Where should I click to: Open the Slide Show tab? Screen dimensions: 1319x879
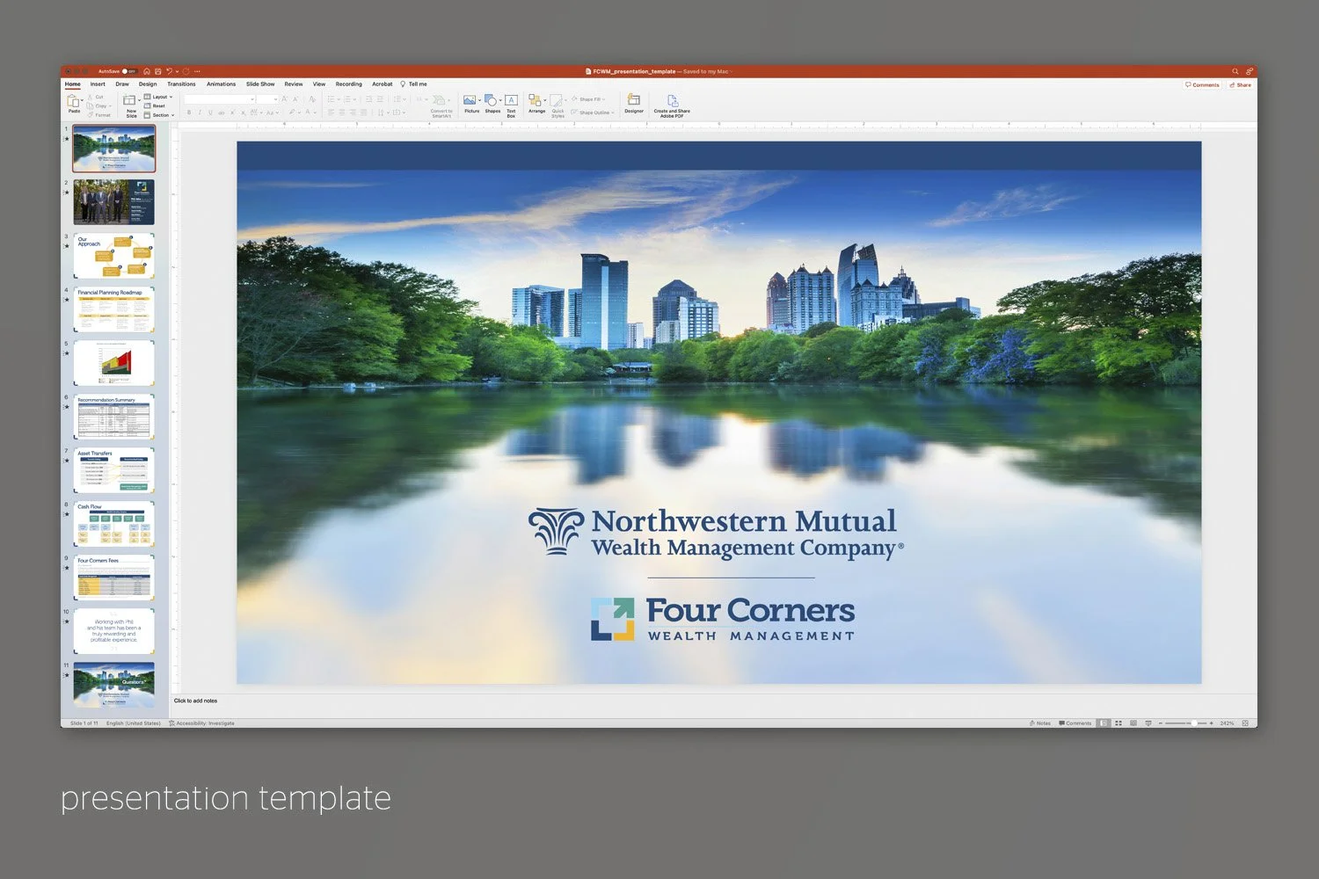coord(260,84)
